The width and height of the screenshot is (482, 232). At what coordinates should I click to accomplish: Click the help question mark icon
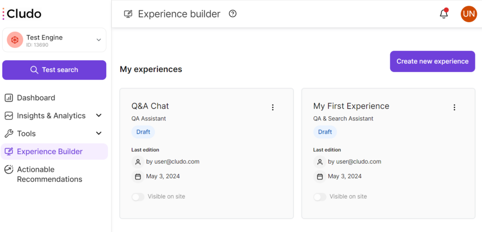click(x=233, y=14)
